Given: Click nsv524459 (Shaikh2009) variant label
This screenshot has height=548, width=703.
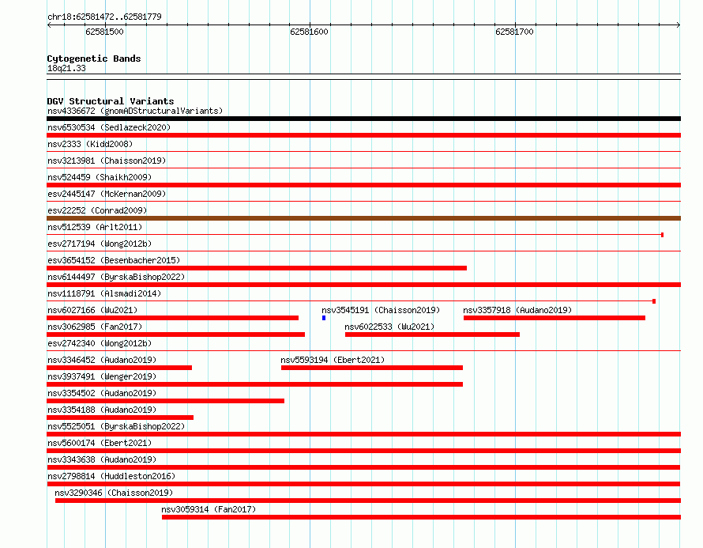Looking at the screenshot, I should tap(100, 177).
